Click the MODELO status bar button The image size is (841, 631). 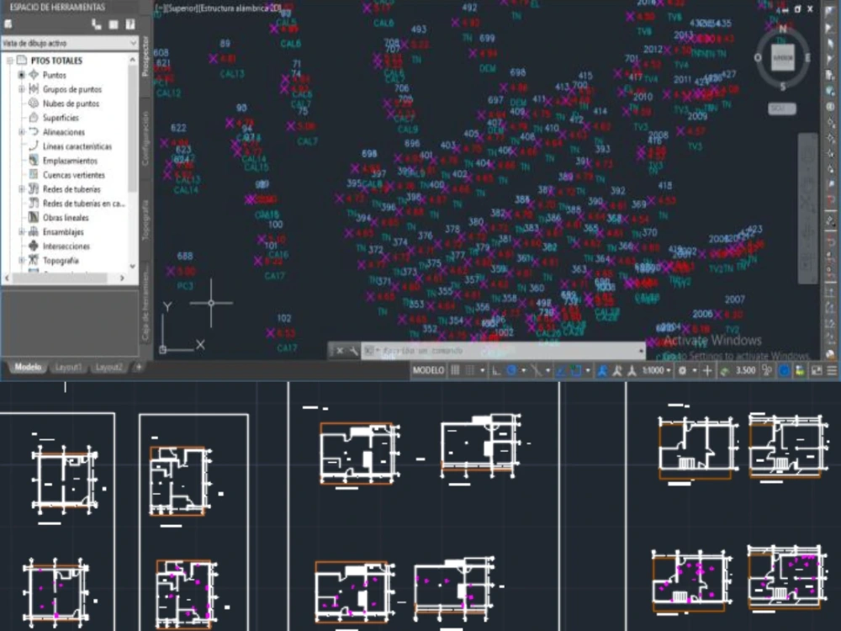[x=428, y=370]
